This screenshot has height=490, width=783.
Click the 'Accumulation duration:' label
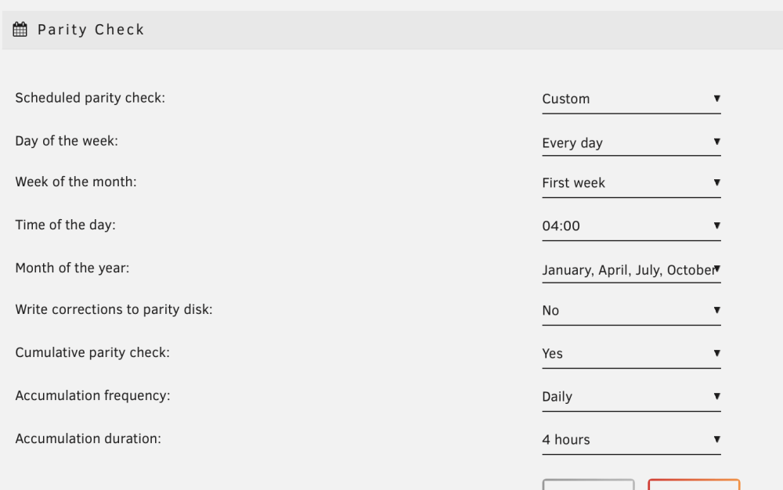pyautogui.click(x=88, y=438)
